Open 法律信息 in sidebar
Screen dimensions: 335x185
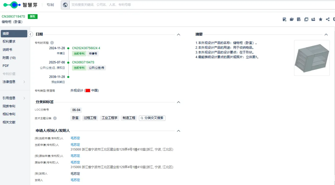9,82
